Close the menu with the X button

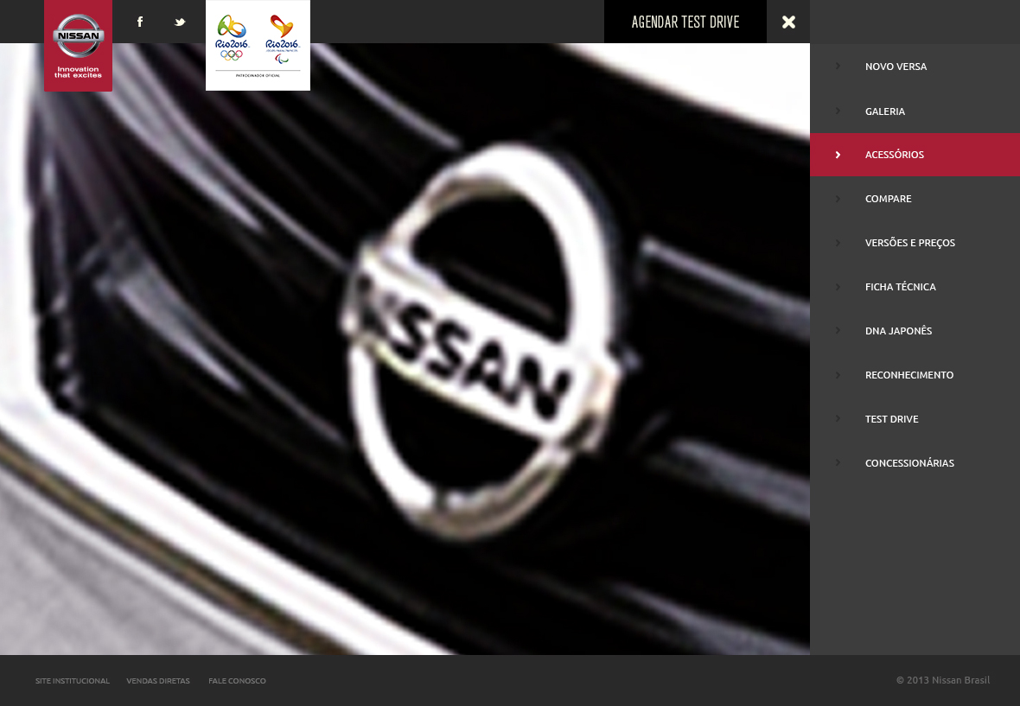coord(787,22)
